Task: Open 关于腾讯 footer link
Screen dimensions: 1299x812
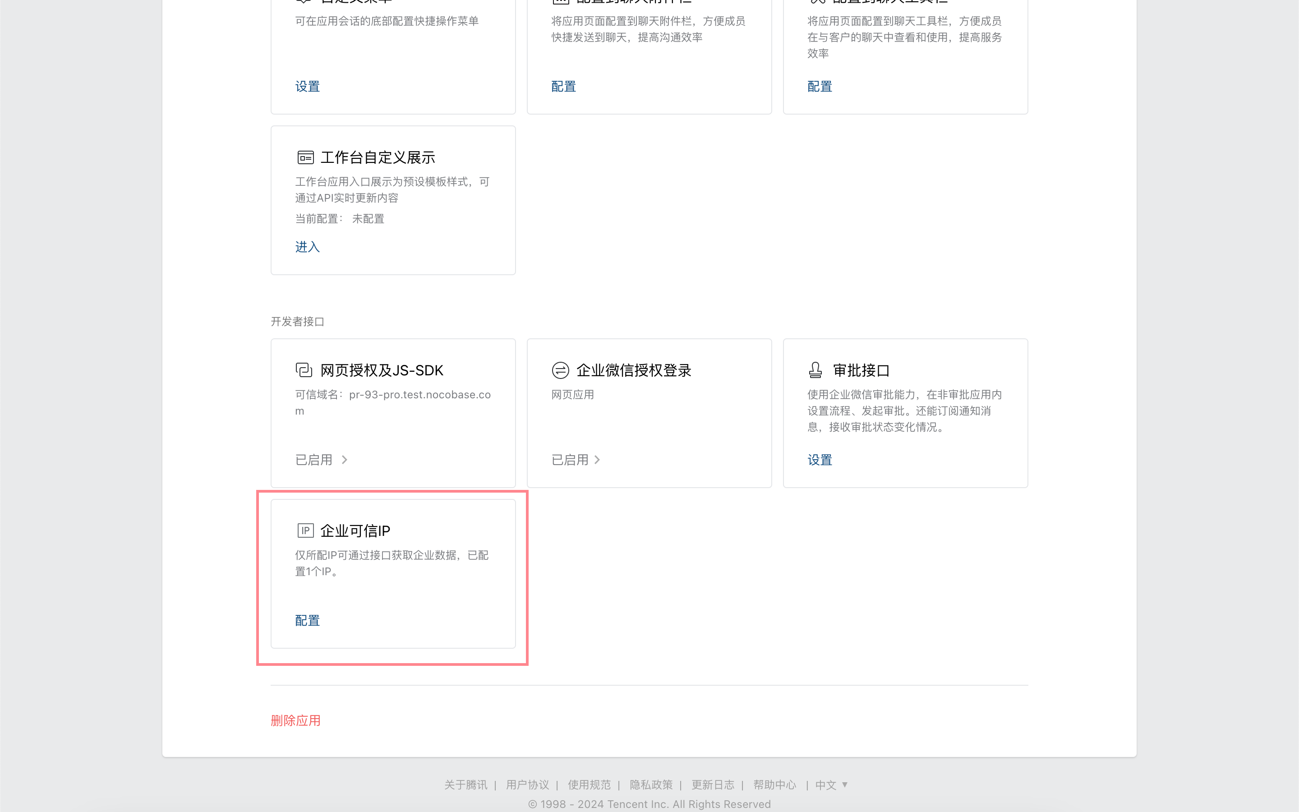Action: point(466,784)
